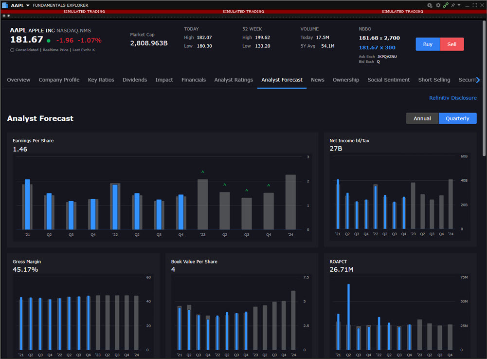Click the today's high value 182.07
Image resolution: width=487 pixels, height=359 pixels.
pyautogui.click(x=204, y=38)
